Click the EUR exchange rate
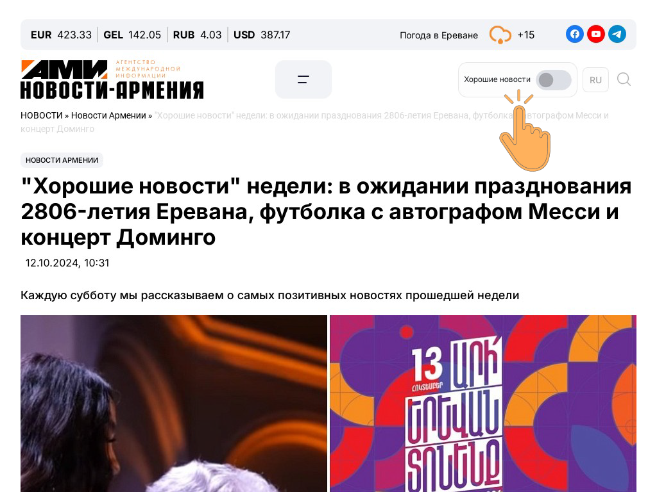657x492 pixels. coord(61,35)
